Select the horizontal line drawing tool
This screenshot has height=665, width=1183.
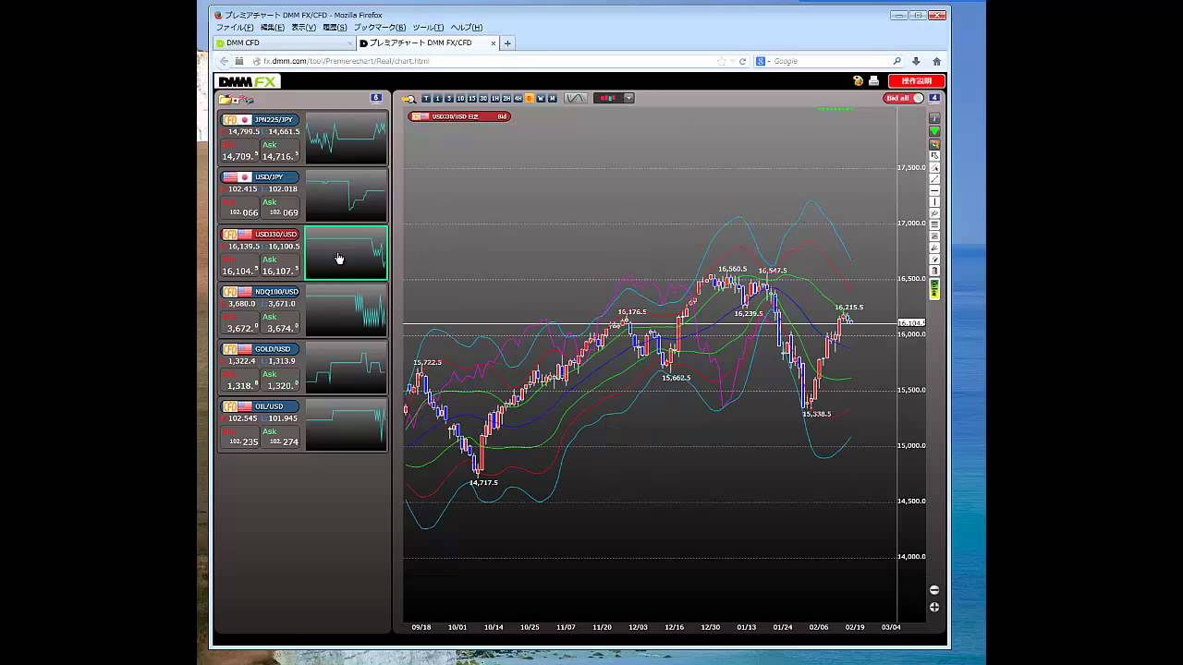pyautogui.click(x=934, y=190)
